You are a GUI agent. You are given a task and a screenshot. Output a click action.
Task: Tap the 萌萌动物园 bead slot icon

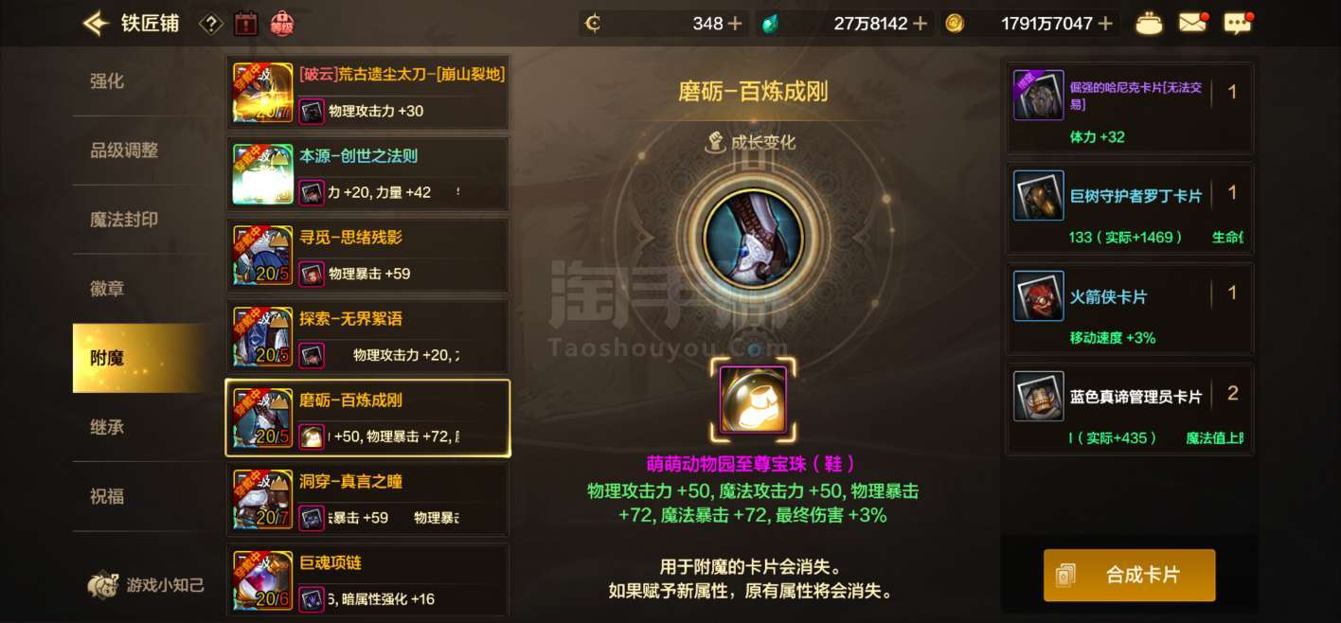[x=753, y=400]
